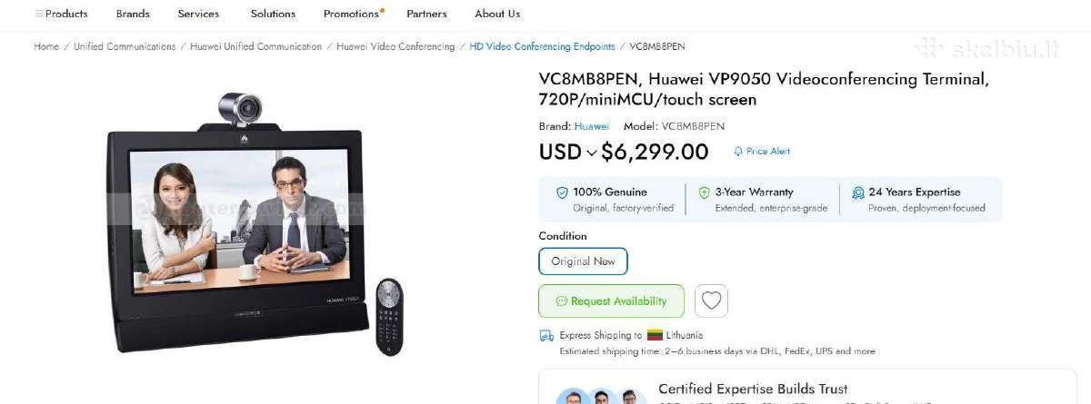Screen dimensions: 1091x404
Task: Select the Original New condition option
Action: click(x=583, y=261)
